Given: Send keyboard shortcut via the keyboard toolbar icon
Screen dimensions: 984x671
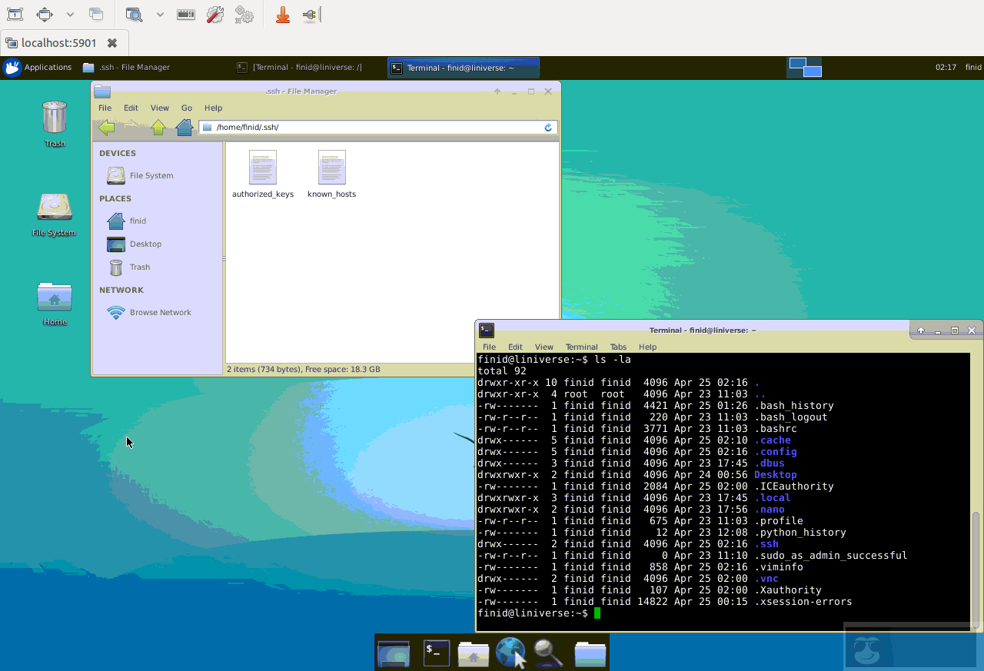Looking at the screenshot, I should 186,15.
